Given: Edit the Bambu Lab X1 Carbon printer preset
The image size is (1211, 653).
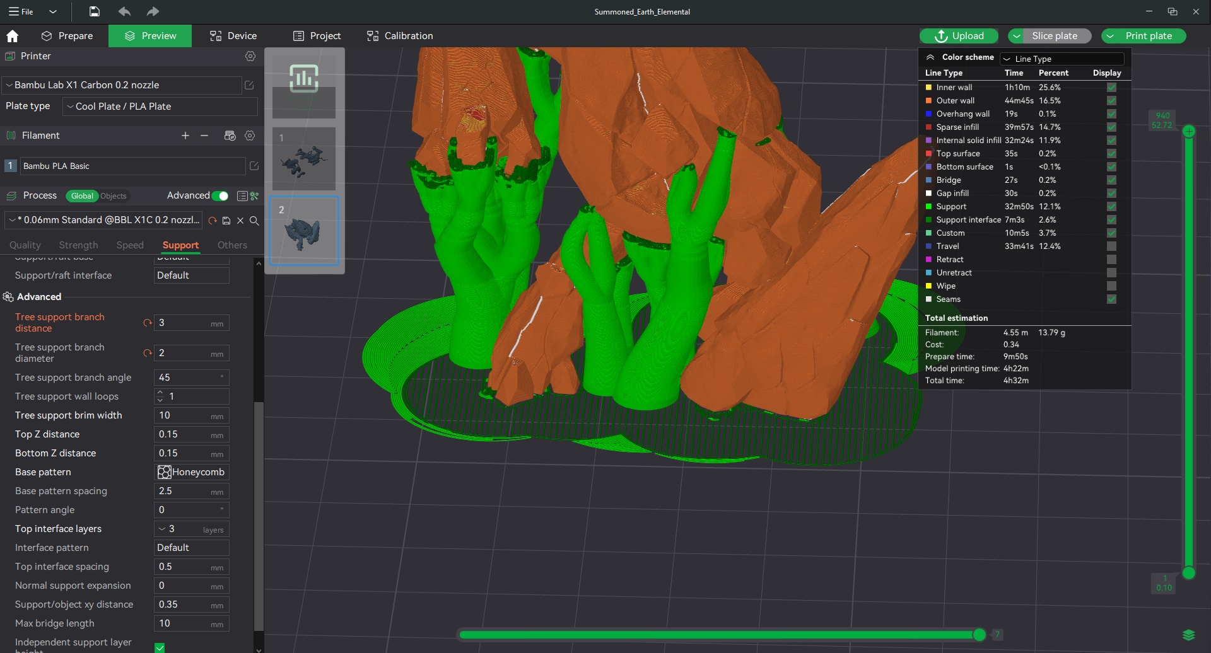Looking at the screenshot, I should (249, 85).
